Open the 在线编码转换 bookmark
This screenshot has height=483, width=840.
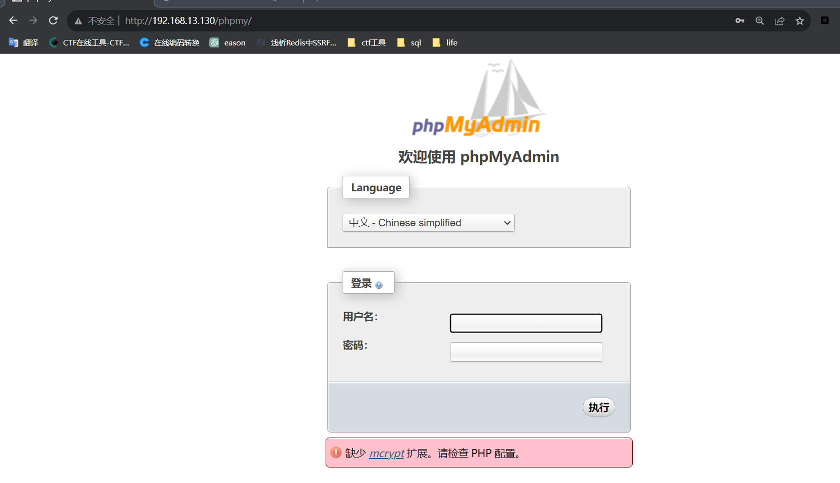(x=170, y=42)
